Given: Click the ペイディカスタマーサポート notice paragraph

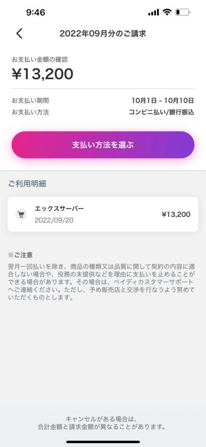Looking at the screenshot, I should click(x=101, y=282).
